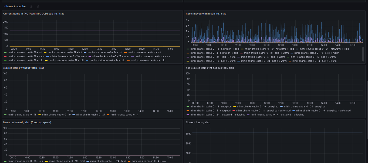Isolate the 'mimir-chunks-cache-0 - 19 - cold -> warm' series
368x163 pixels.
point(317,53)
